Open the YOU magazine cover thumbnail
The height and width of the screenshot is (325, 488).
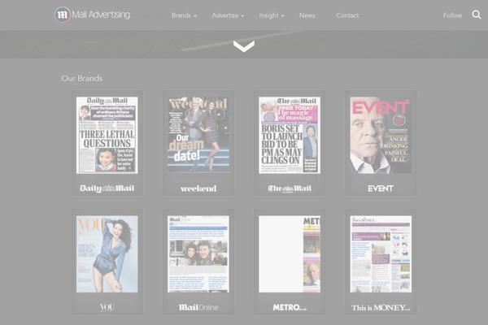coord(107,254)
